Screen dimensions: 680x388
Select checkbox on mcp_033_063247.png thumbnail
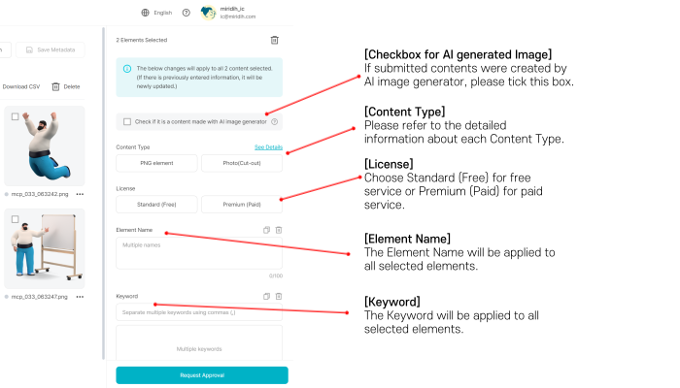point(15,219)
